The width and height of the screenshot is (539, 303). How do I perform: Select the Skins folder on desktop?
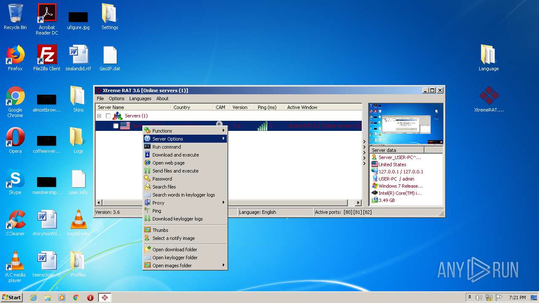78,99
